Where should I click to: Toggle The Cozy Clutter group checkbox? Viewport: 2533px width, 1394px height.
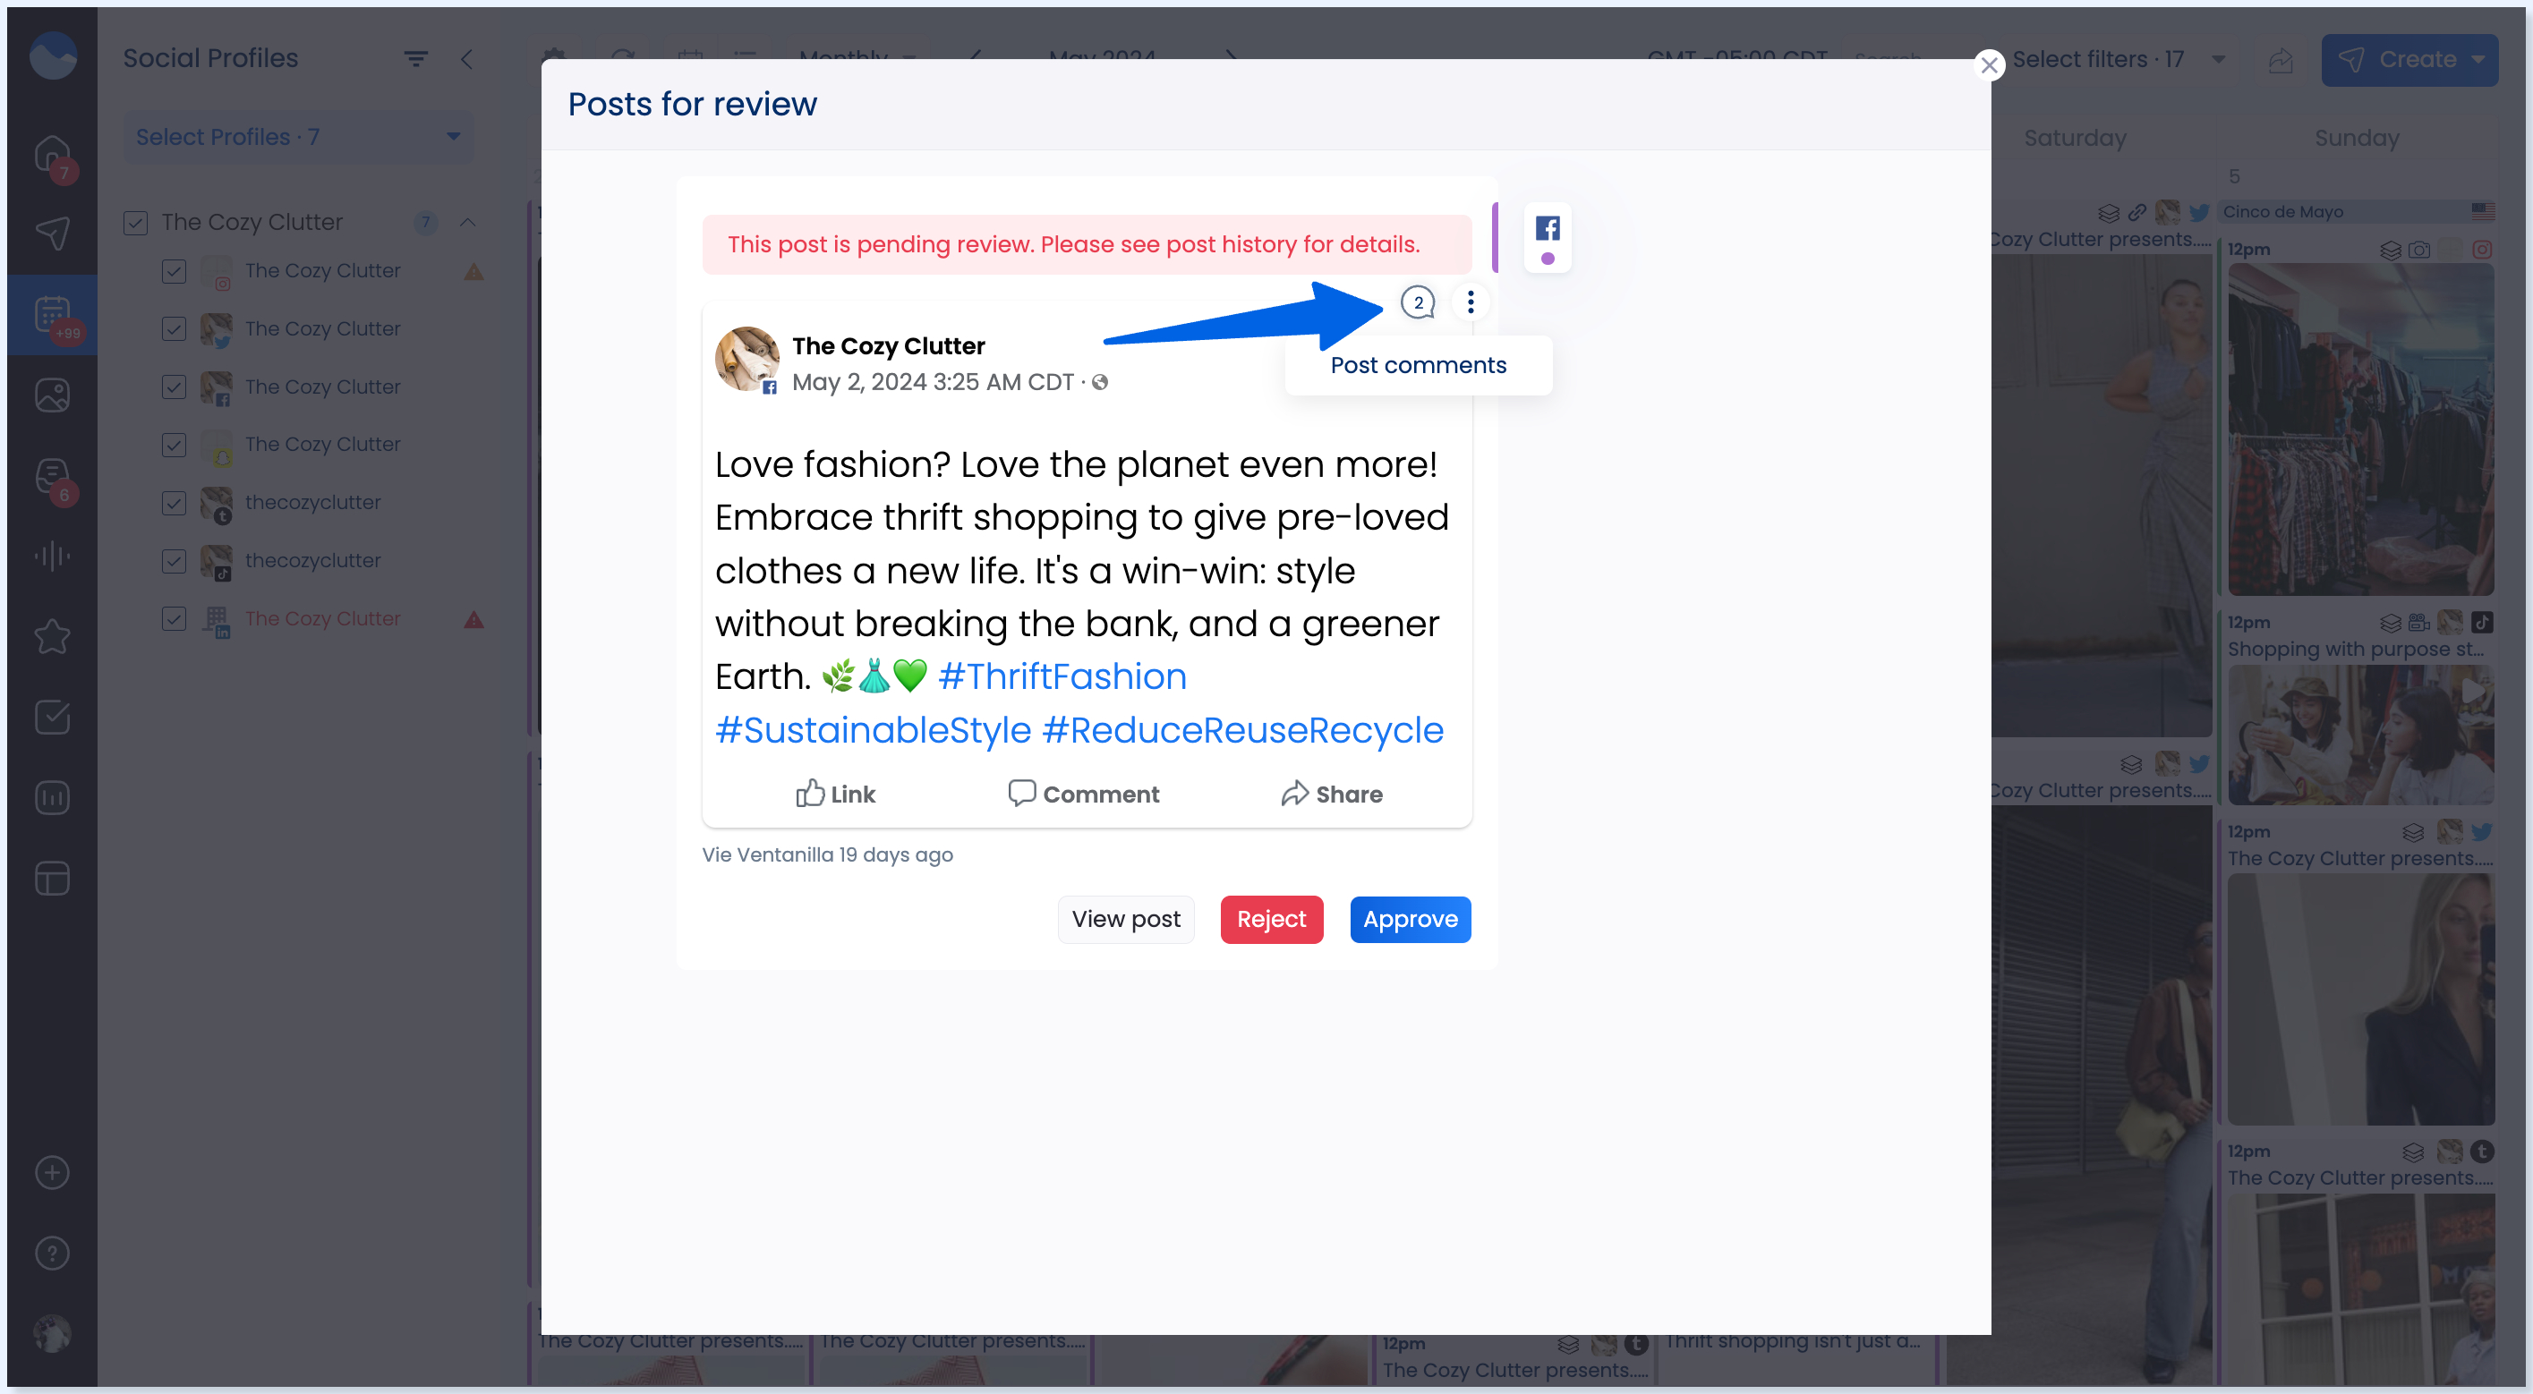click(x=136, y=223)
